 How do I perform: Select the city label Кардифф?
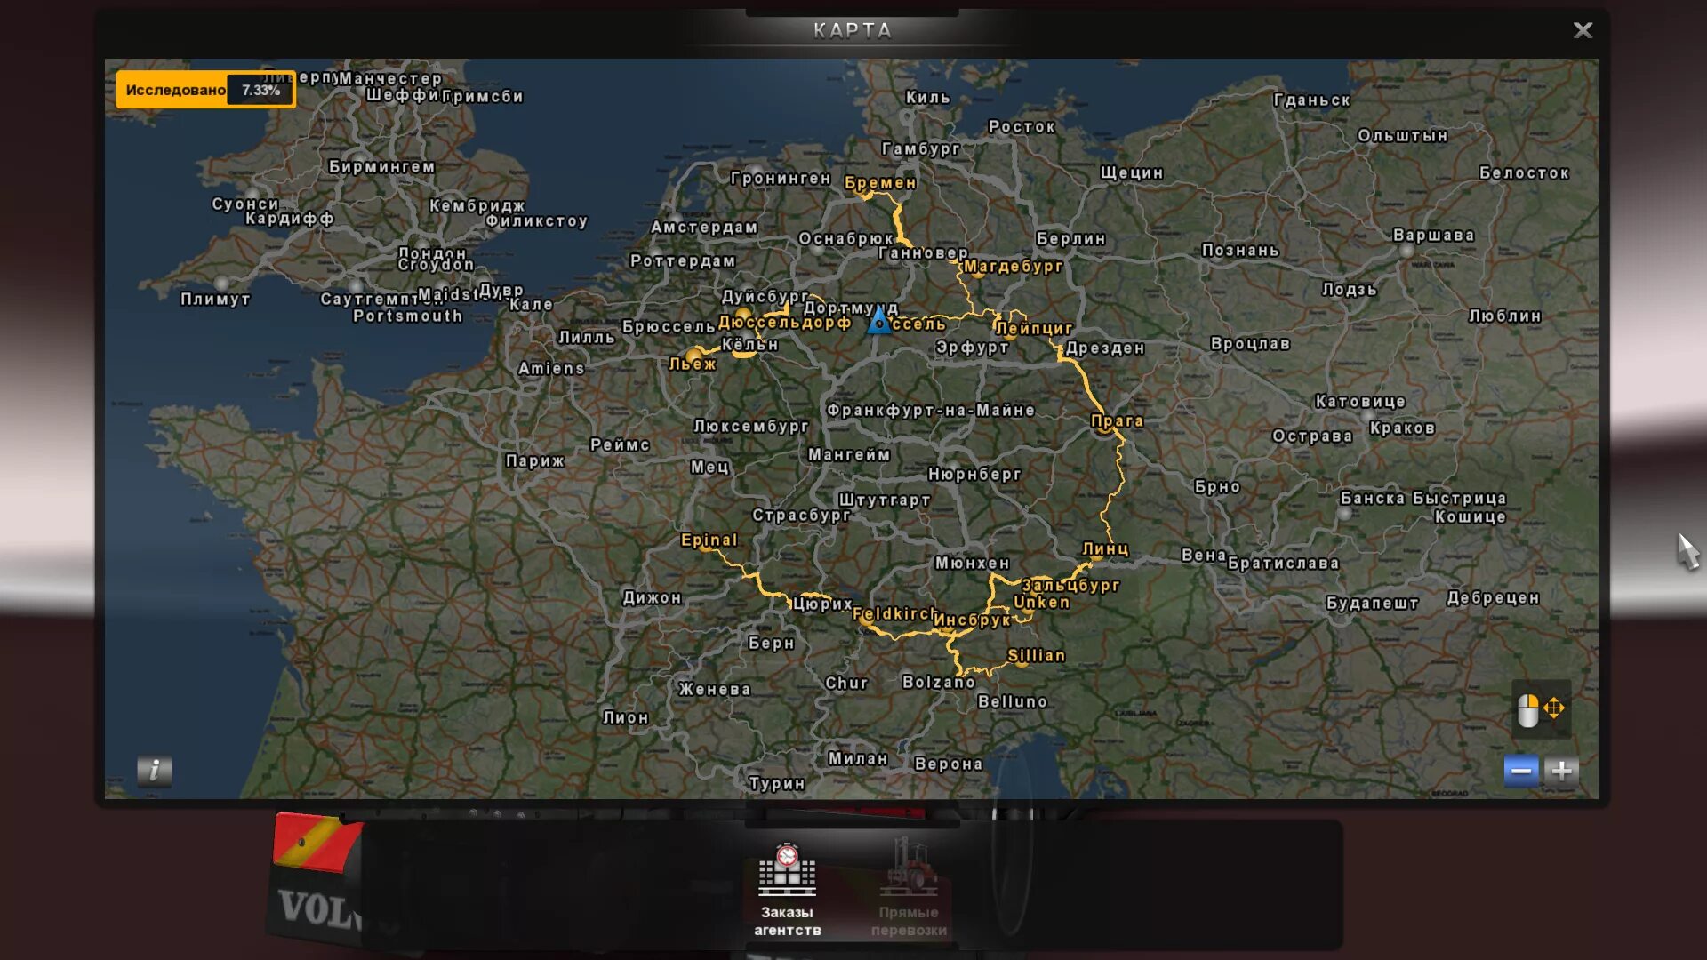[290, 219]
